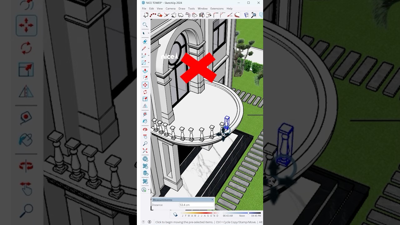The image size is (400, 225).
Task: Click the first top toolbar face-push icon
Action: coord(146,15)
